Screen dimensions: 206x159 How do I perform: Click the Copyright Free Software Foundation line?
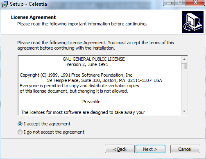coord(77,75)
